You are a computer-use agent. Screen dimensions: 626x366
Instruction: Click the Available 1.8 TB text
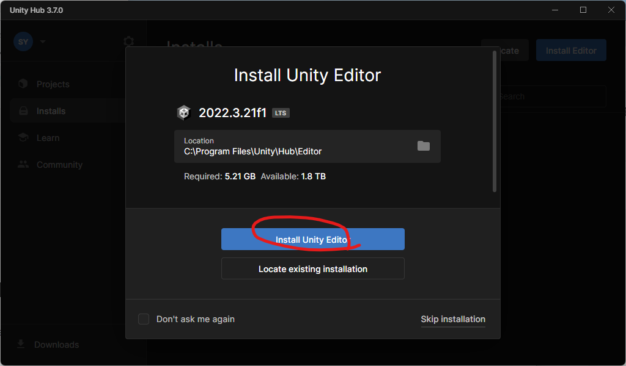point(293,176)
